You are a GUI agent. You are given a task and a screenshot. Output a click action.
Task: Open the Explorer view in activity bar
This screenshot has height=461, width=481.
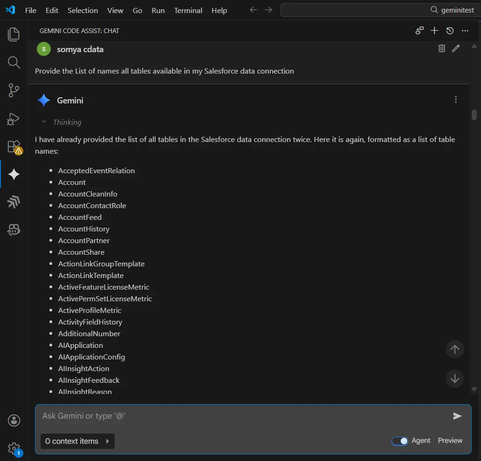[14, 34]
